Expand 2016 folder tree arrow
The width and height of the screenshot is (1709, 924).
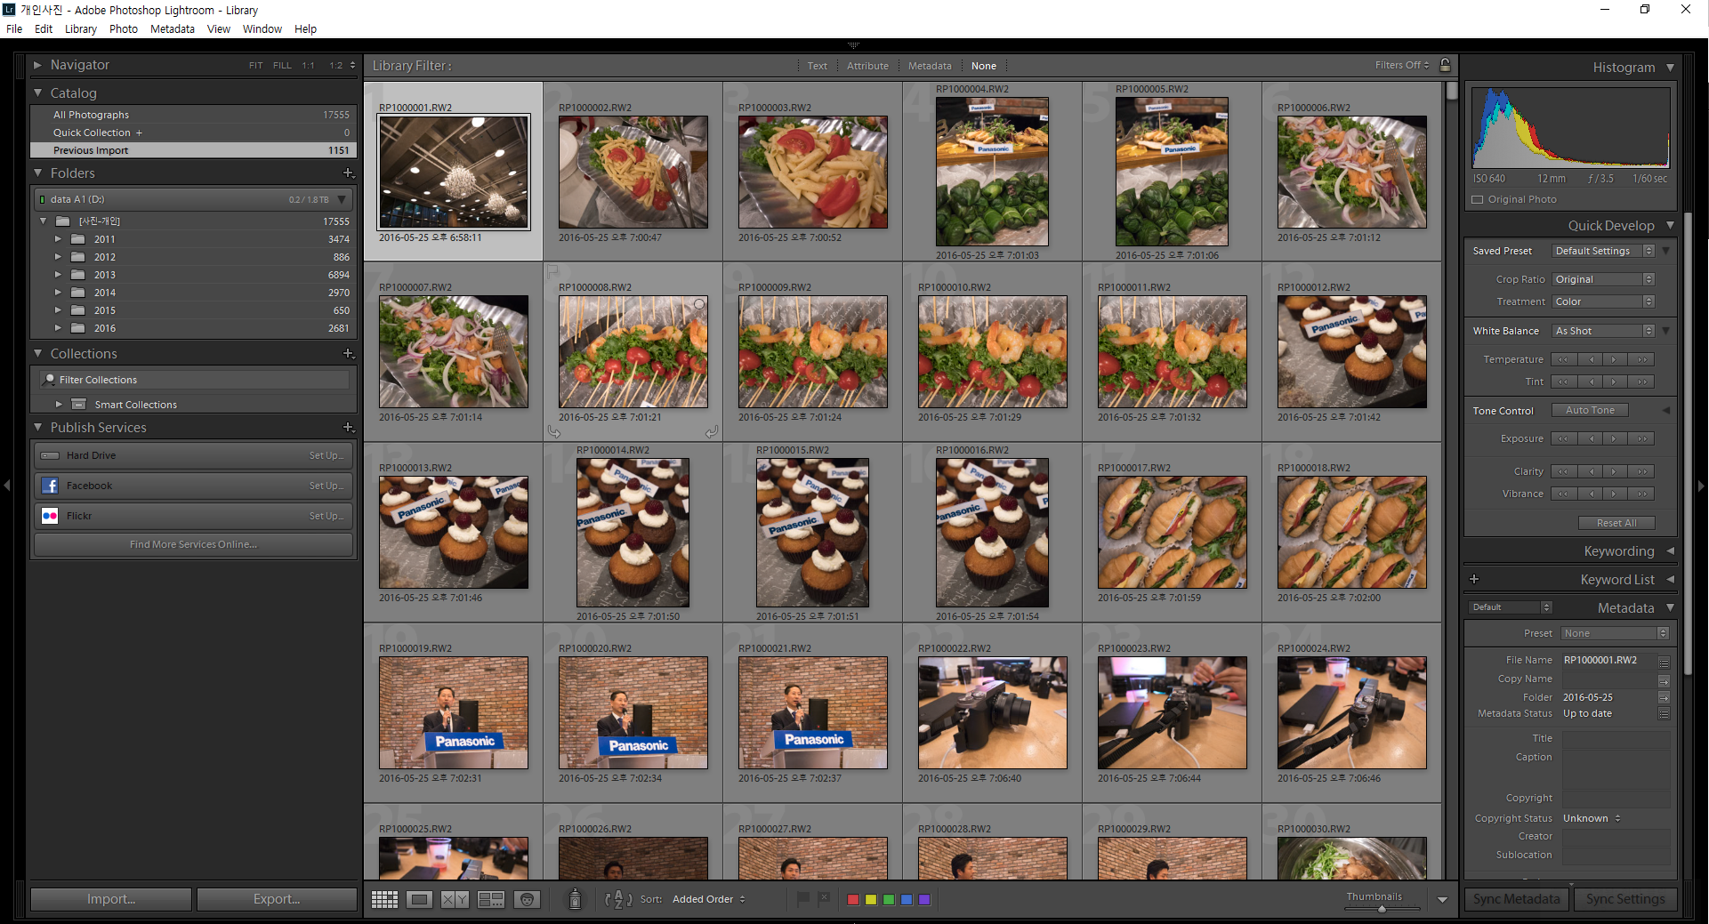click(58, 328)
